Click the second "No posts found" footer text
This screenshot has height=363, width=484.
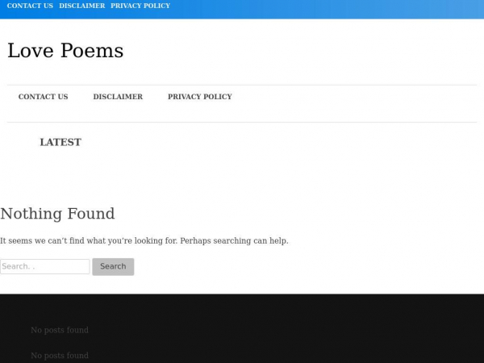(x=60, y=356)
